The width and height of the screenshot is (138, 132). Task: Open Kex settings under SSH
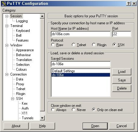(25, 103)
